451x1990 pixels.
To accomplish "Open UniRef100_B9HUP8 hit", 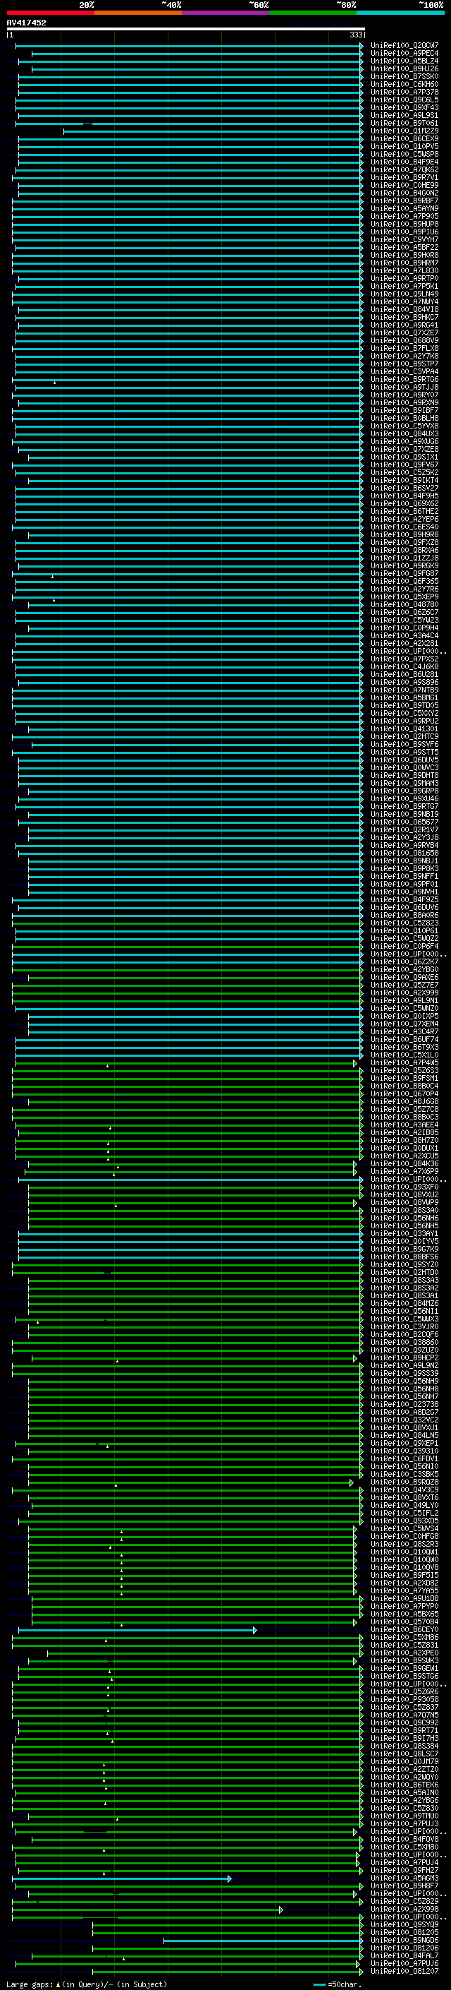I will click(x=404, y=224).
